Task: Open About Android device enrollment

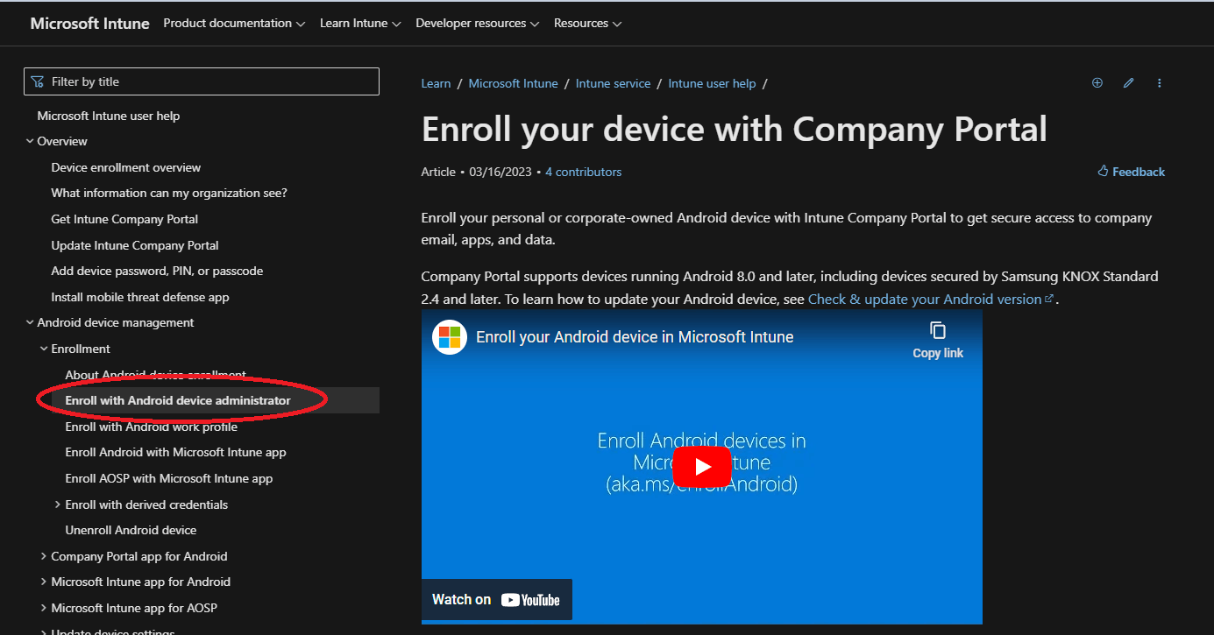Action: click(x=155, y=375)
